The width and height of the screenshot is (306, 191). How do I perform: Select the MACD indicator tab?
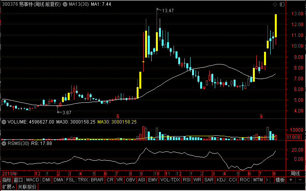tap(32, 180)
